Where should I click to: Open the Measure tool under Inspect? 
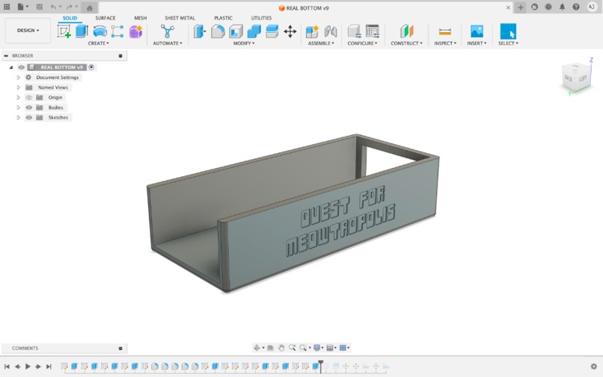[x=445, y=31]
